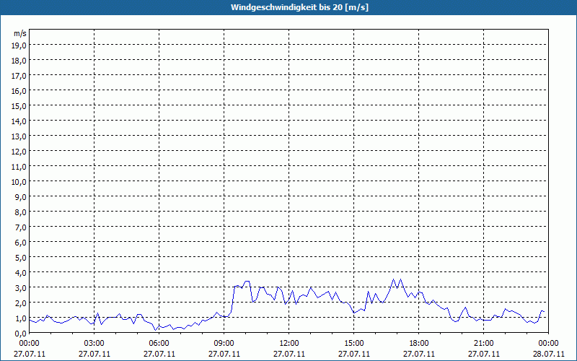Select the 5,0 y-axis label

pos(20,258)
